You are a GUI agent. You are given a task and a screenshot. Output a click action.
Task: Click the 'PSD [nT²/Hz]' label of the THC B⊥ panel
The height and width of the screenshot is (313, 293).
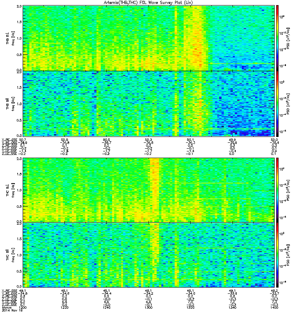tap(288, 190)
